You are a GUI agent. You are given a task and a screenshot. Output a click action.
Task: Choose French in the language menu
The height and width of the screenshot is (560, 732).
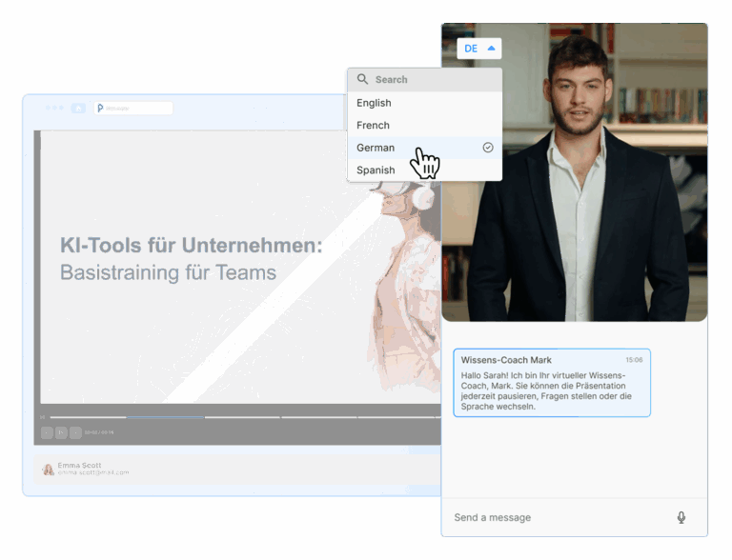click(373, 125)
